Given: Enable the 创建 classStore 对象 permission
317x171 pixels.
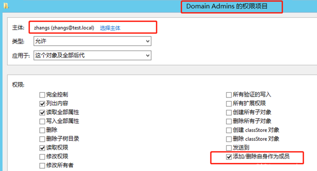Looking at the screenshot, I should 229,130.
